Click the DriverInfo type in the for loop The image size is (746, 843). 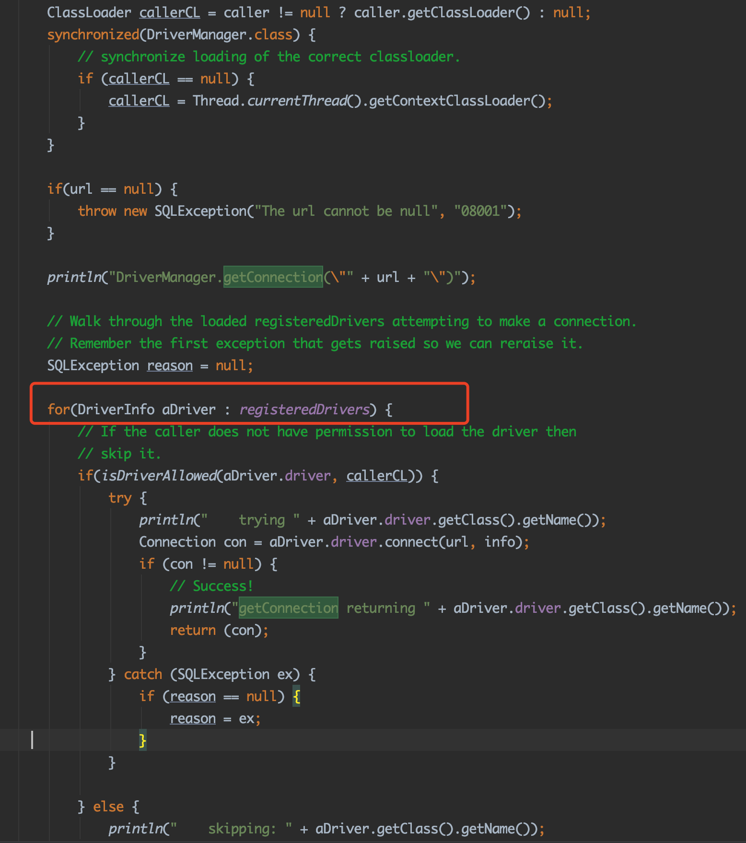tap(116, 410)
